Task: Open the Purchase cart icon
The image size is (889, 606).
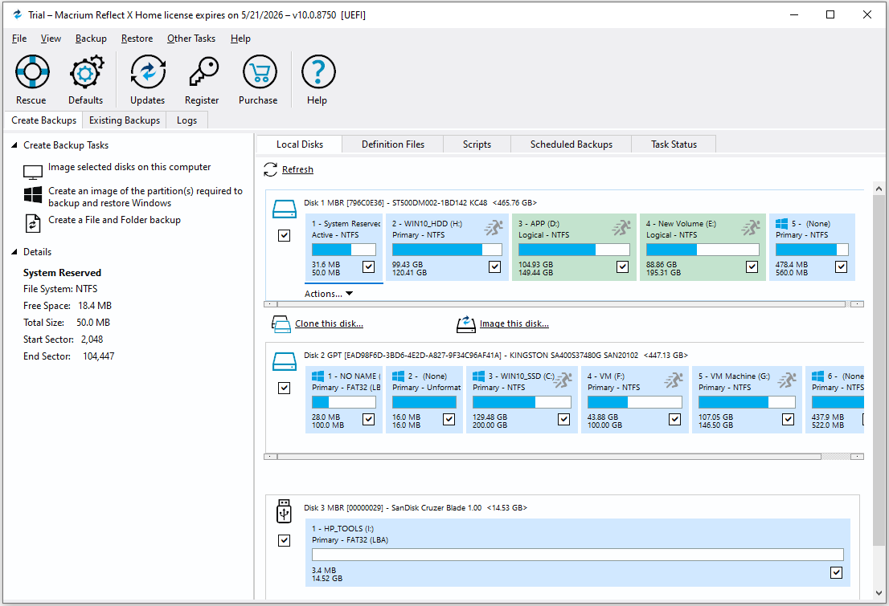Action: (x=260, y=72)
